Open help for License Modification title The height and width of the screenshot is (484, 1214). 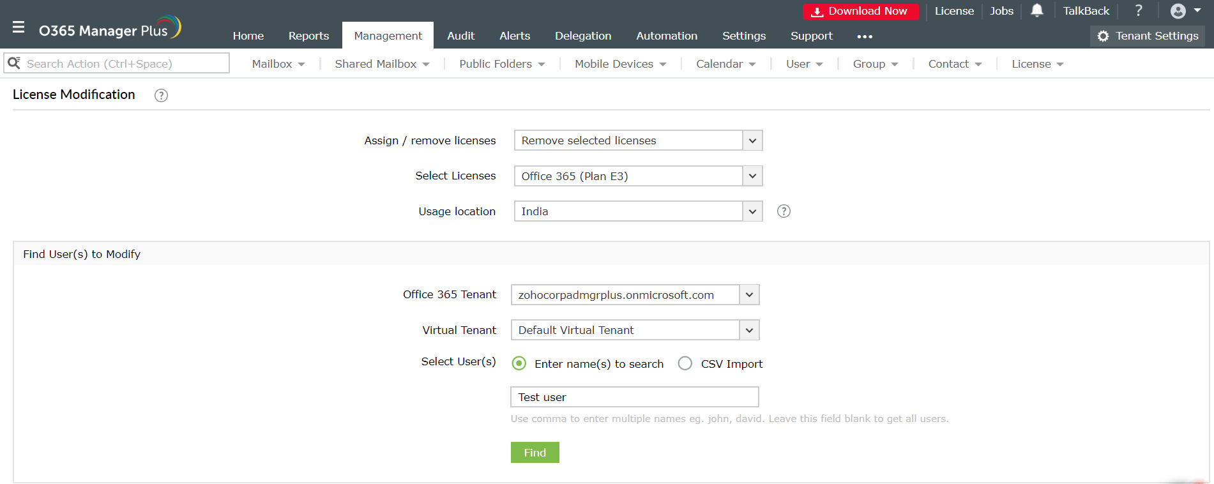pos(161,95)
